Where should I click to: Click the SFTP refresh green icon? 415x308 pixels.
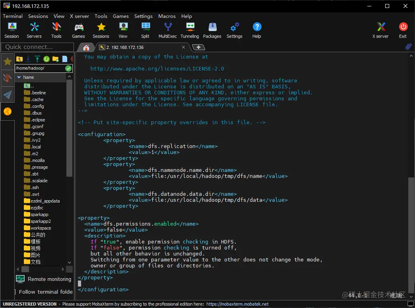pyautogui.click(x=47, y=59)
